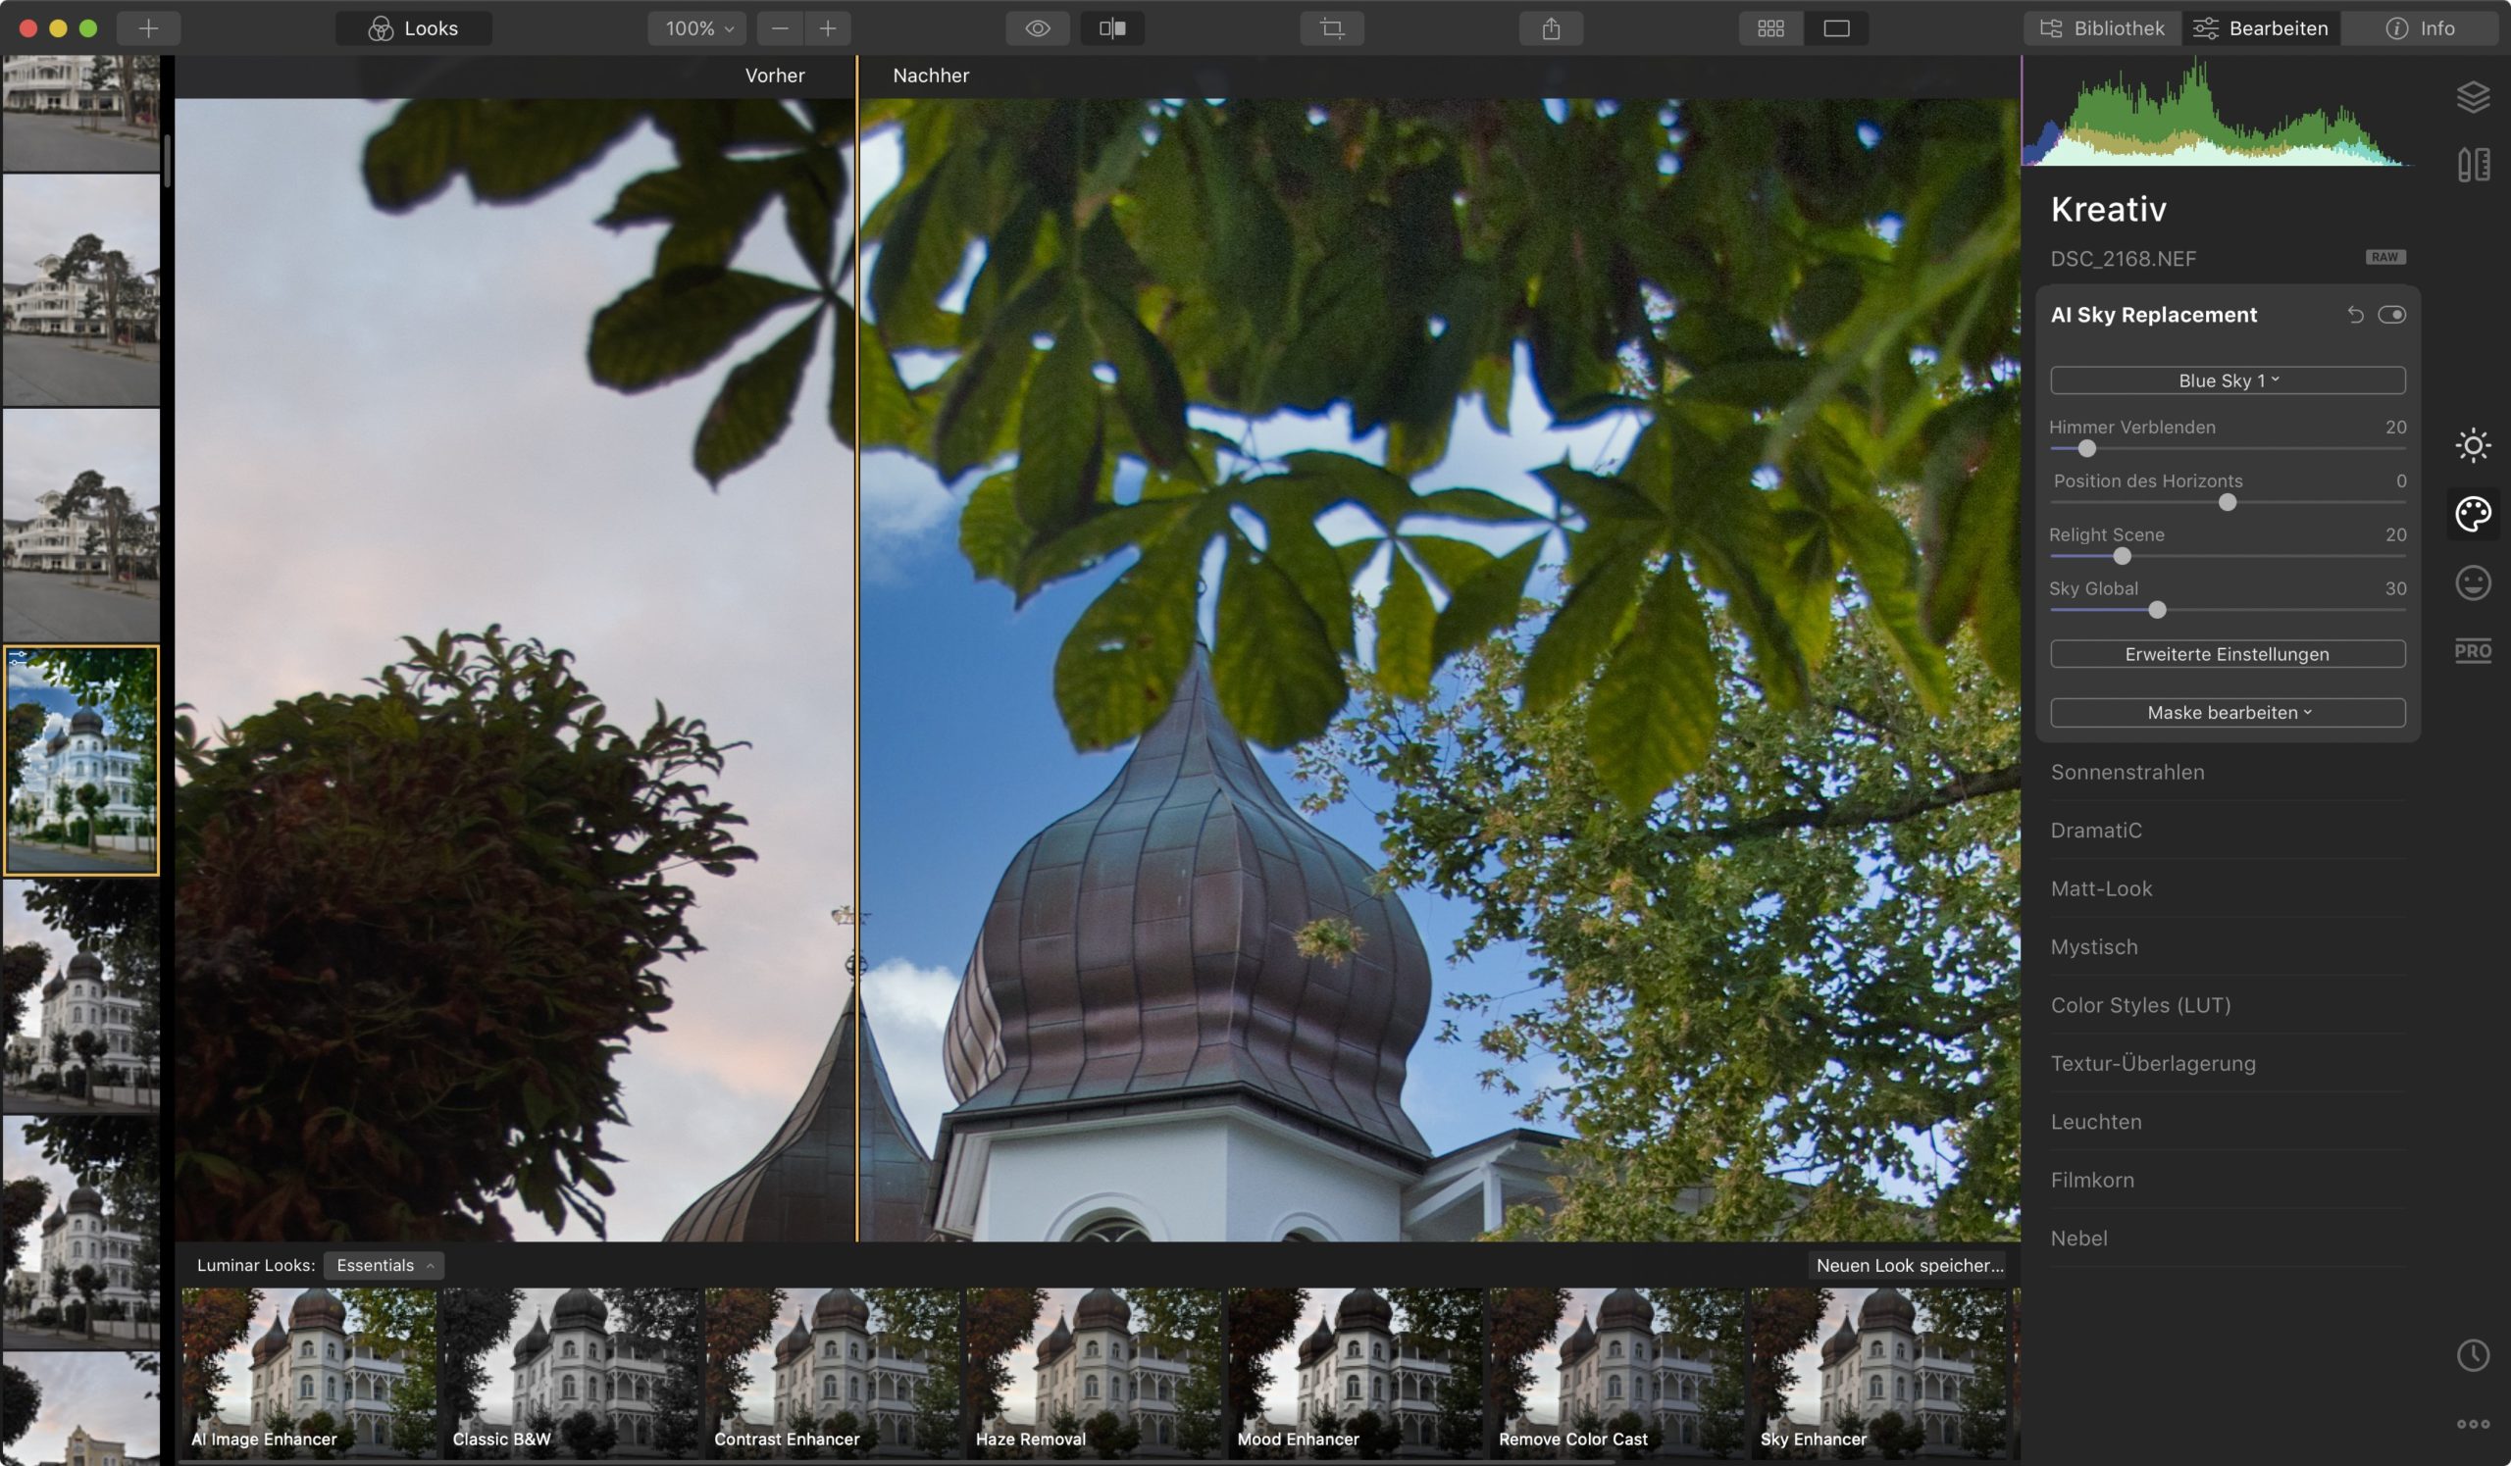Select the PRO tools icon
Screen dimensions: 2511x1466
[2473, 651]
